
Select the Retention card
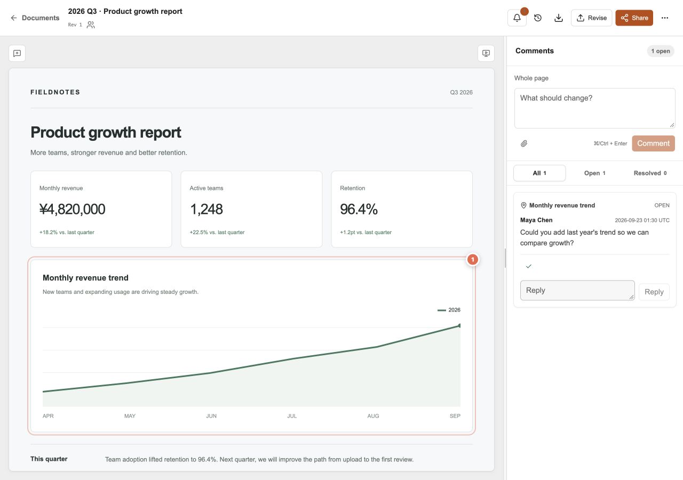click(x=402, y=209)
